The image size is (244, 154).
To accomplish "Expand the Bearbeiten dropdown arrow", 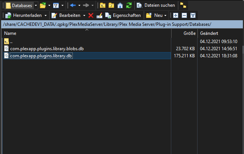I will tap(84, 15).
